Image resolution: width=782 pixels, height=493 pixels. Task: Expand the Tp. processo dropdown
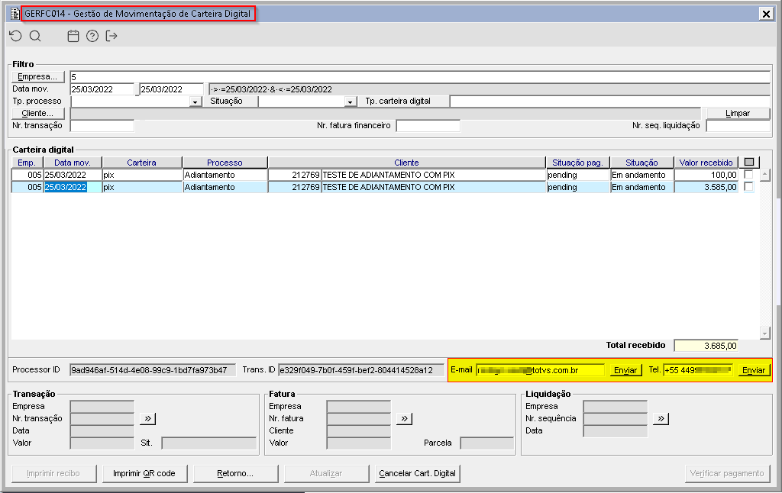click(x=195, y=101)
